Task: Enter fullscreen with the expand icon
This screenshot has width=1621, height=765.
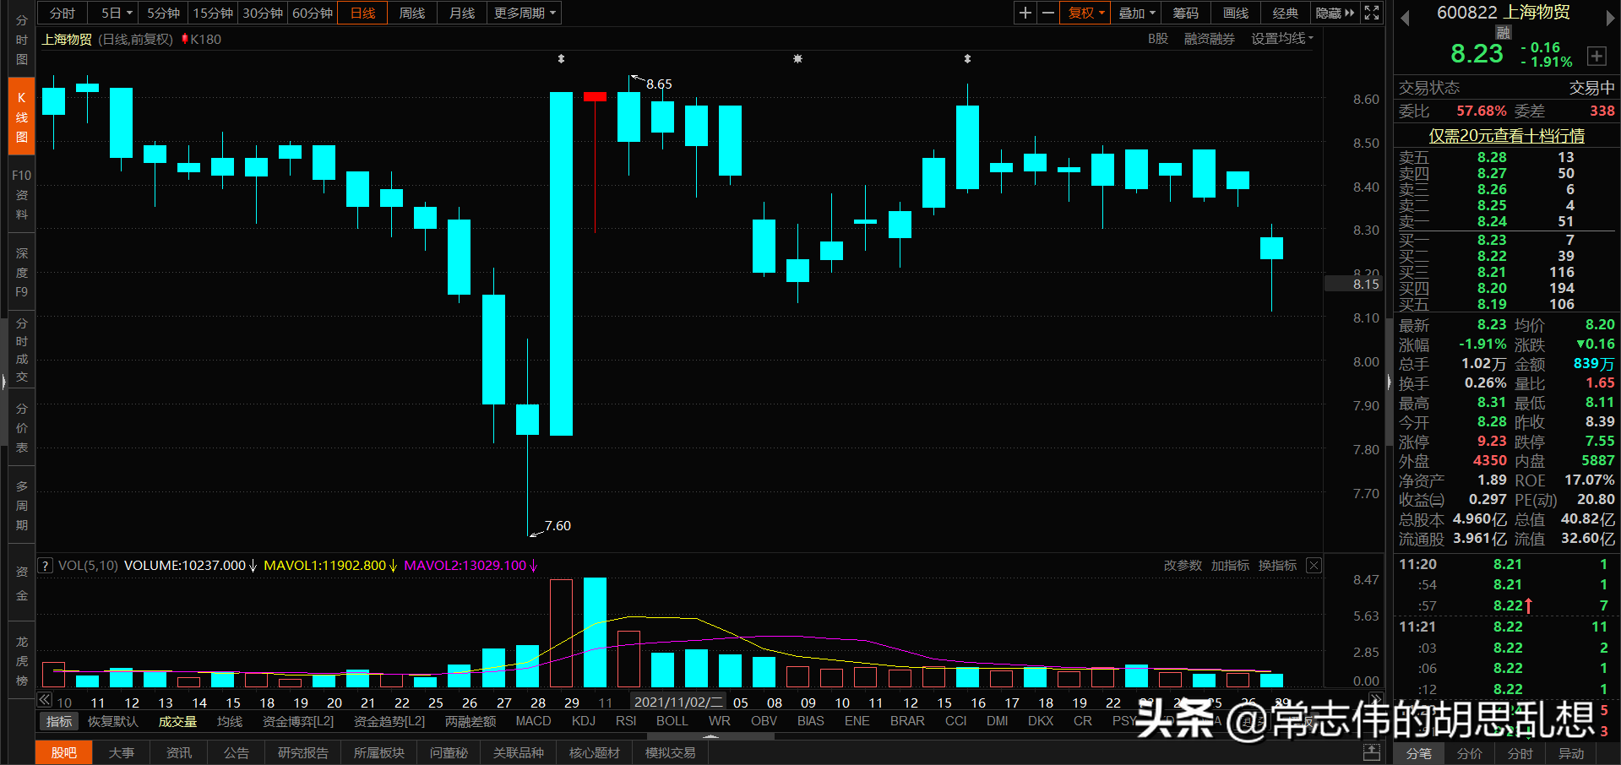Action: click(x=1371, y=13)
